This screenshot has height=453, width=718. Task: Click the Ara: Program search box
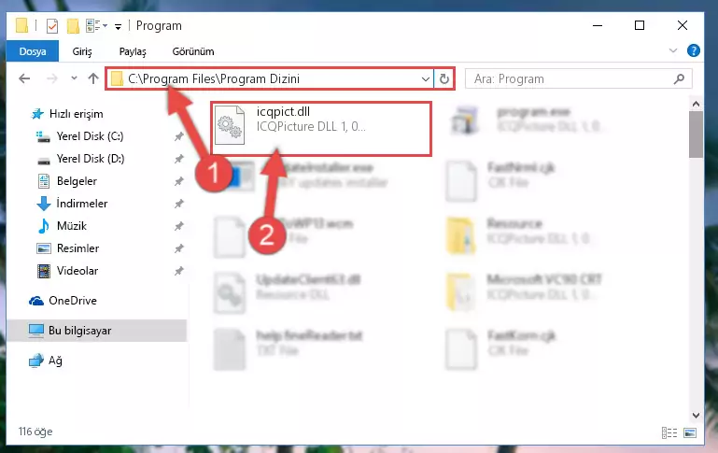point(578,78)
